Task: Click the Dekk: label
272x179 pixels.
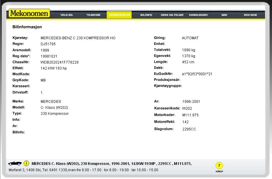Action: click(159, 68)
